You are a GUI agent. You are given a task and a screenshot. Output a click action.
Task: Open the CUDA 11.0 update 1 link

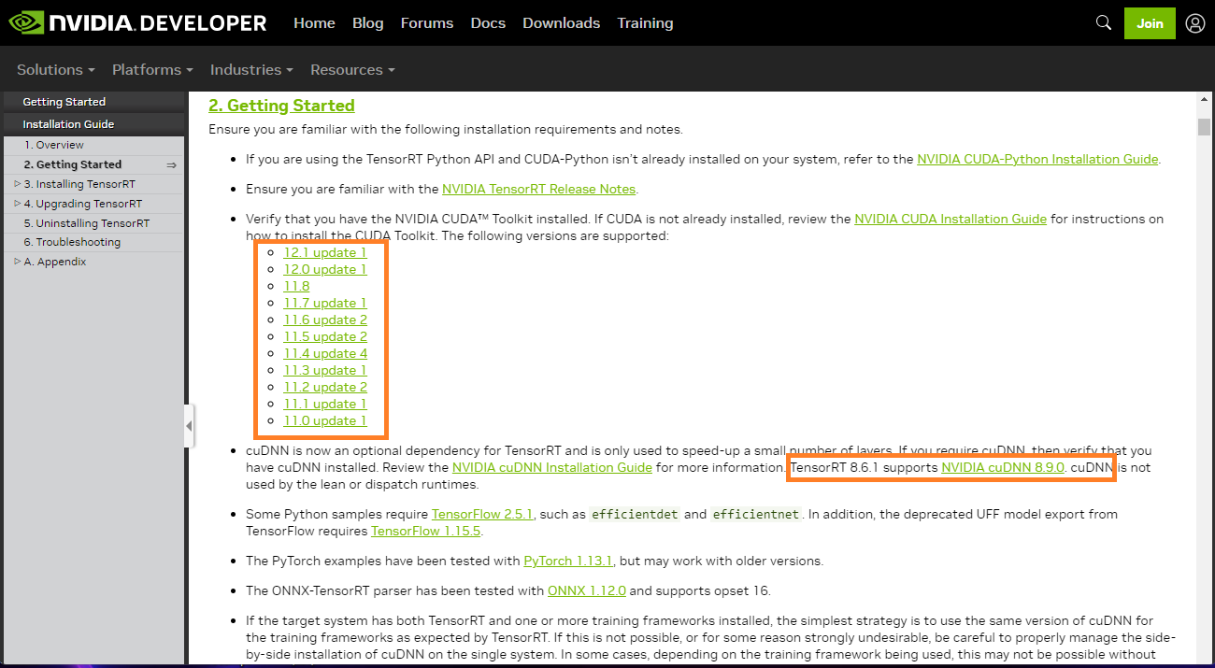(x=325, y=420)
